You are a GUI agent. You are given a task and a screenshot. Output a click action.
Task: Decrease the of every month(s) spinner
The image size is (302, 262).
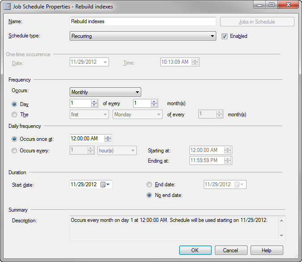154,105
